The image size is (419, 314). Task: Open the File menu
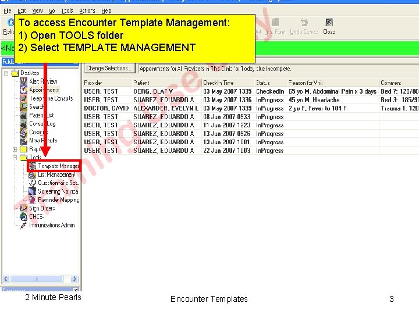click(x=7, y=10)
